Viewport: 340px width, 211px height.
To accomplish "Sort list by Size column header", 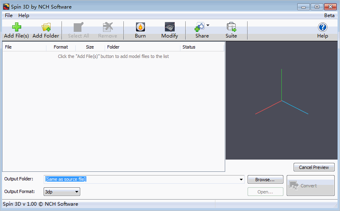I will [90, 47].
